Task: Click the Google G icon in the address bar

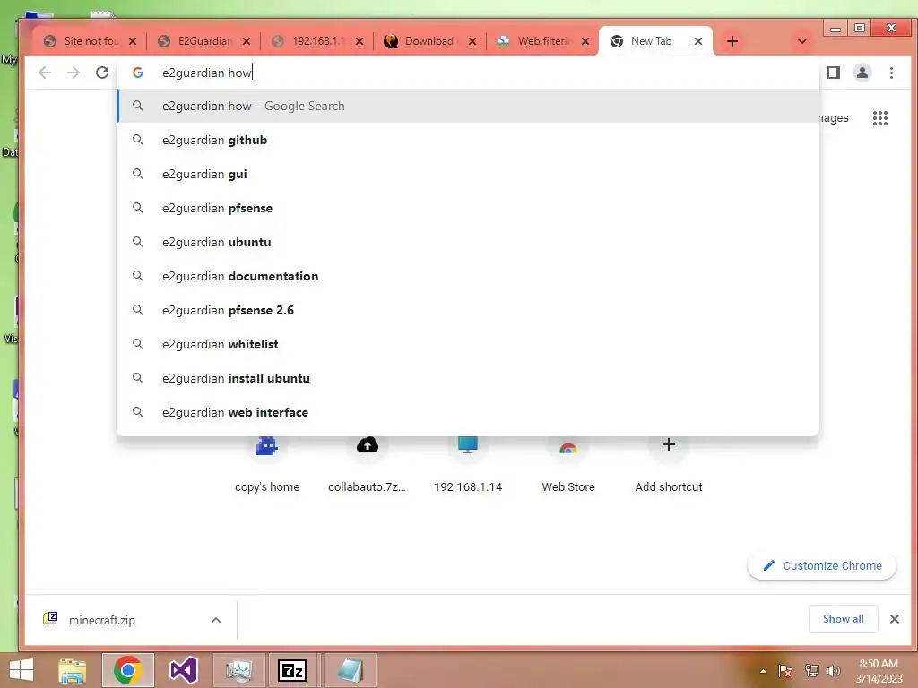Action: pos(137,73)
